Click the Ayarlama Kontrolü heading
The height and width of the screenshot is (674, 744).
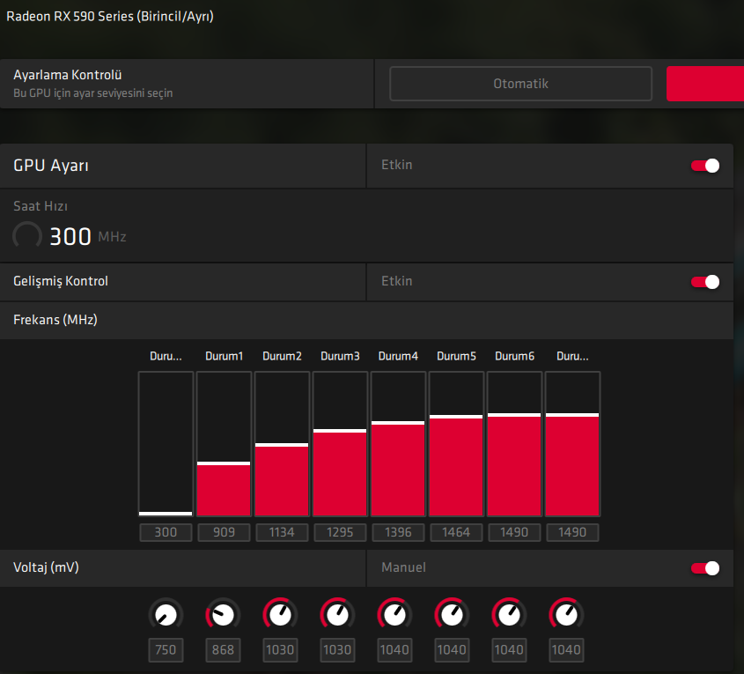coord(68,75)
